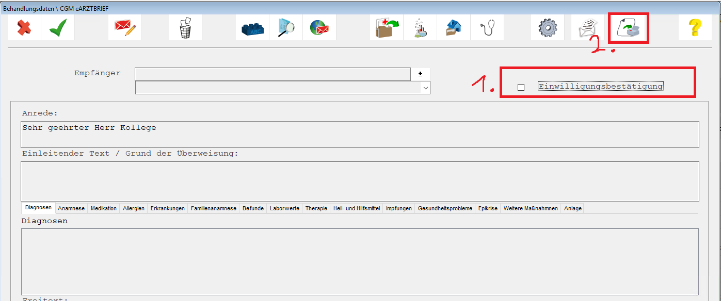Open the Allergien tab

coord(134,208)
